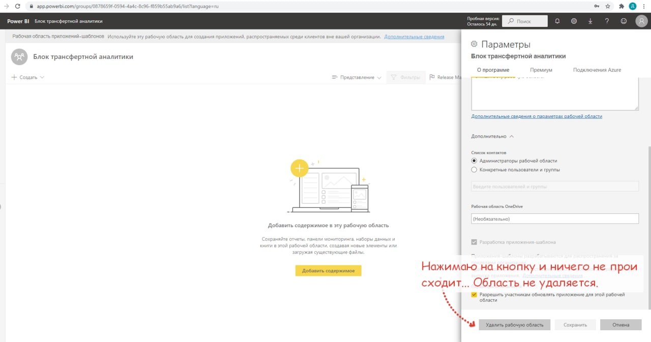This screenshot has height=342, width=651.
Task: Click the browser forward arrow
Action: tap(6, 6)
